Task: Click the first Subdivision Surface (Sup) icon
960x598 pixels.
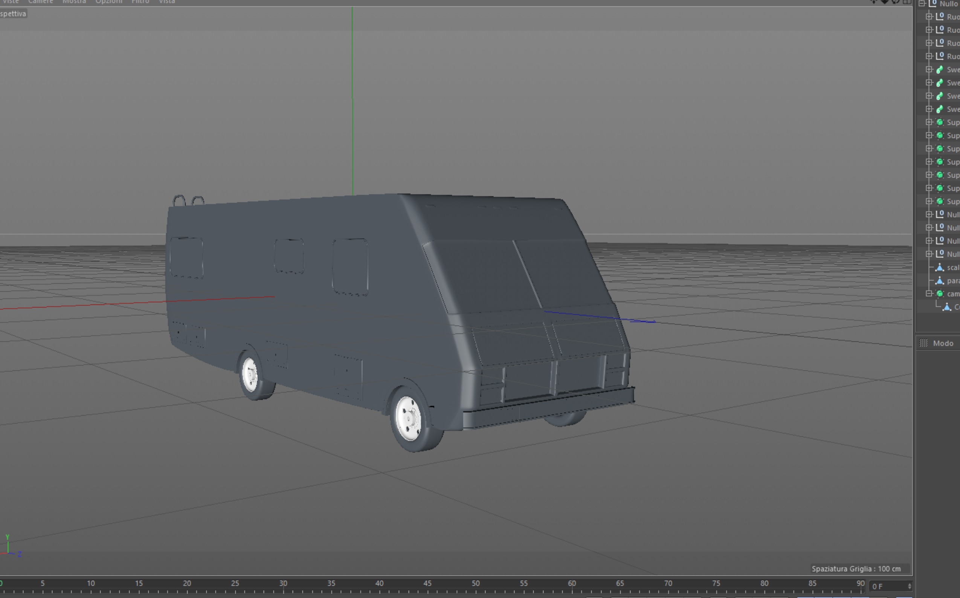Action: [x=940, y=122]
